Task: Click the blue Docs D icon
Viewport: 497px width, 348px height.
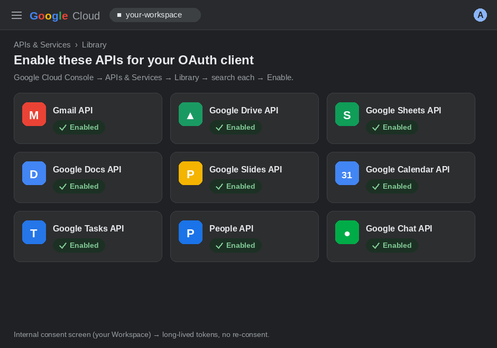Action: tap(34, 173)
